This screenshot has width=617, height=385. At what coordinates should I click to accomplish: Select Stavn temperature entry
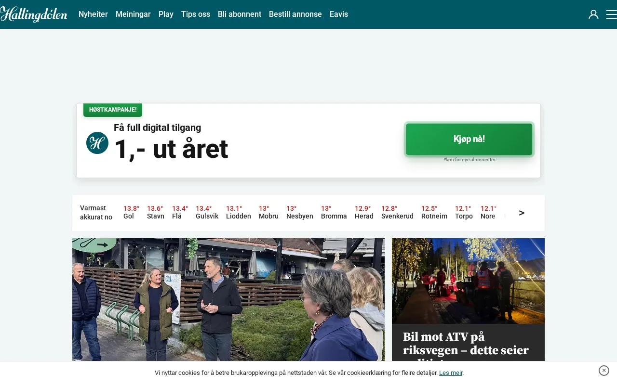[x=156, y=212]
